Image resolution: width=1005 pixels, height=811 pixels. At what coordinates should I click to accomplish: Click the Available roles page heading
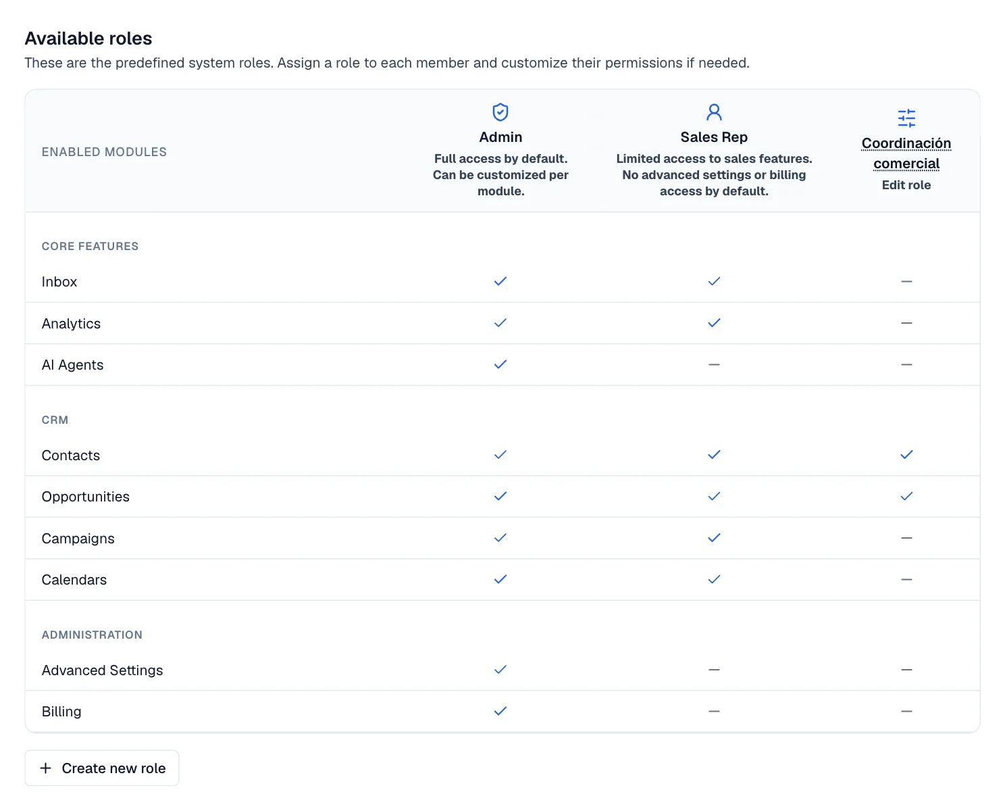88,39
